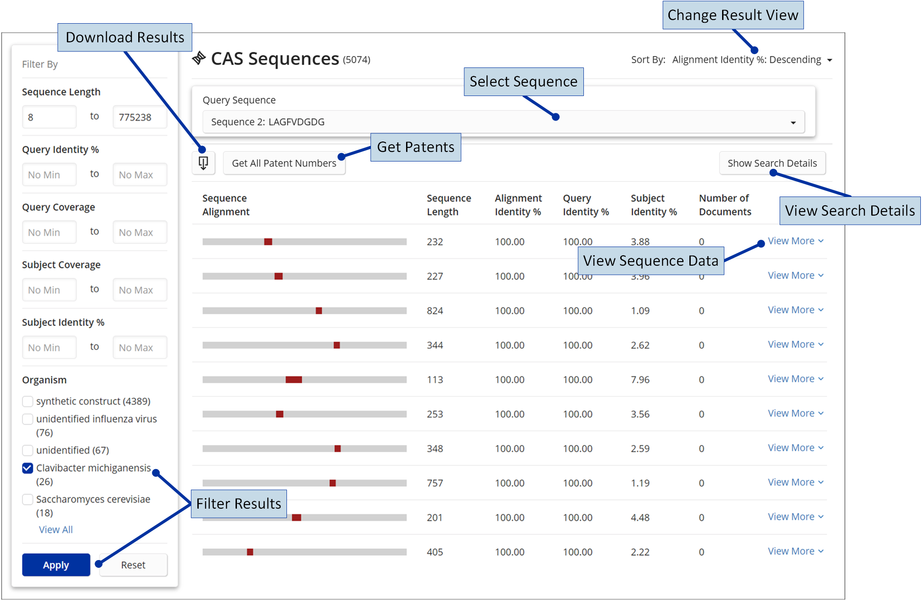Check unidentified (67) organism filter
Image resolution: width=924 pixels, height=601 pixels.
tap(28, 450)
